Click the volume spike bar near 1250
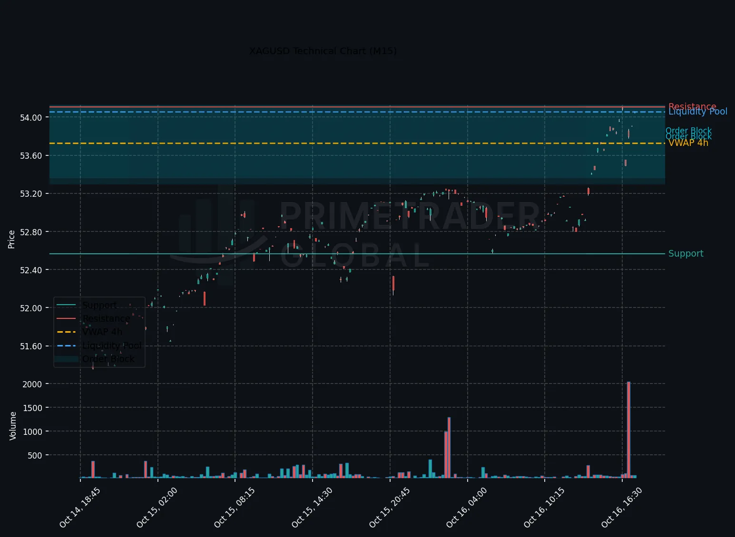The image size is (735, 537). pos(449,448)
